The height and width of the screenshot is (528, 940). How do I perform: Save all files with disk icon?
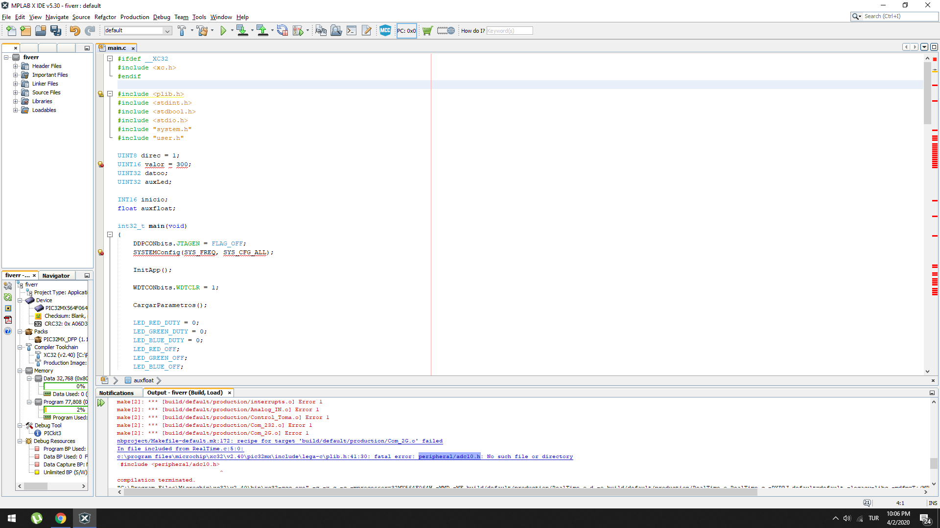[56, 31]
